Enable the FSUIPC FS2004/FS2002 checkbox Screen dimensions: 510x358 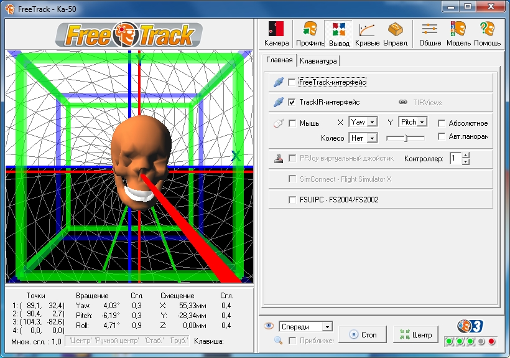pyautogui.click(x=292, y=199)
